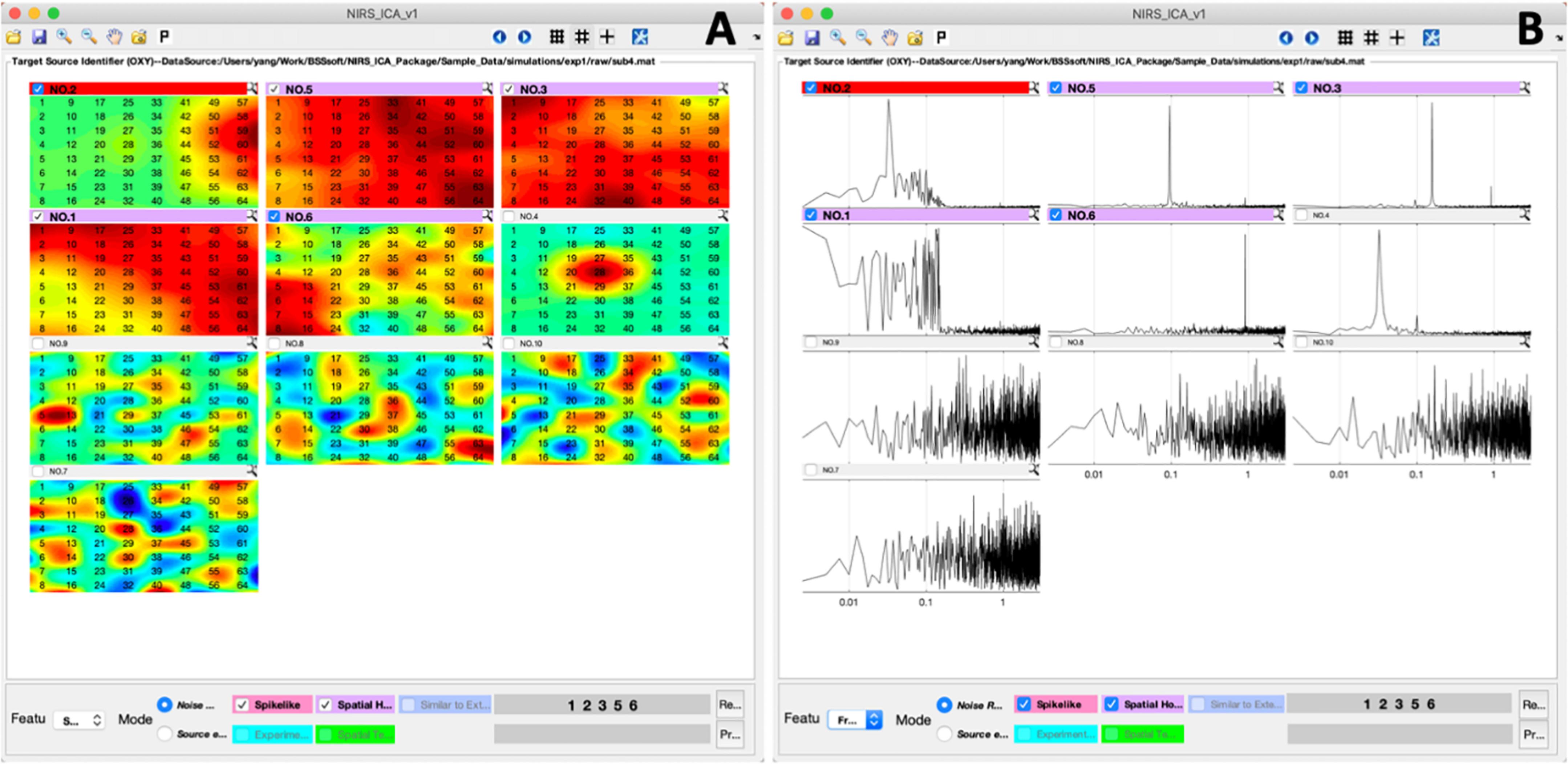Select Source e... mode radio in window B

point(944,734)
